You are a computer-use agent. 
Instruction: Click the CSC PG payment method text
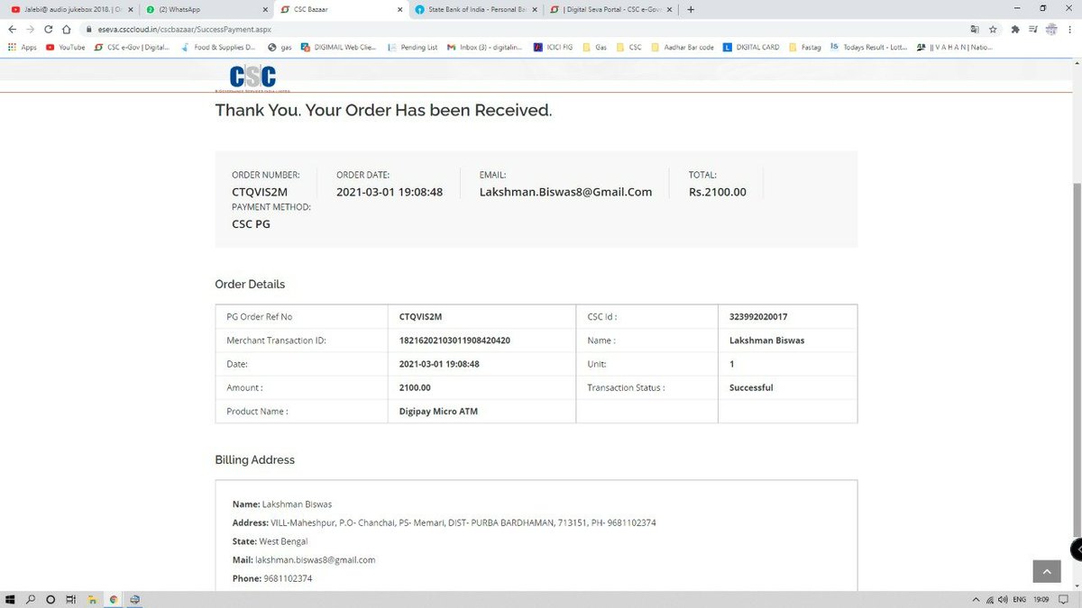pyautogui.click(x=251, y=223)
